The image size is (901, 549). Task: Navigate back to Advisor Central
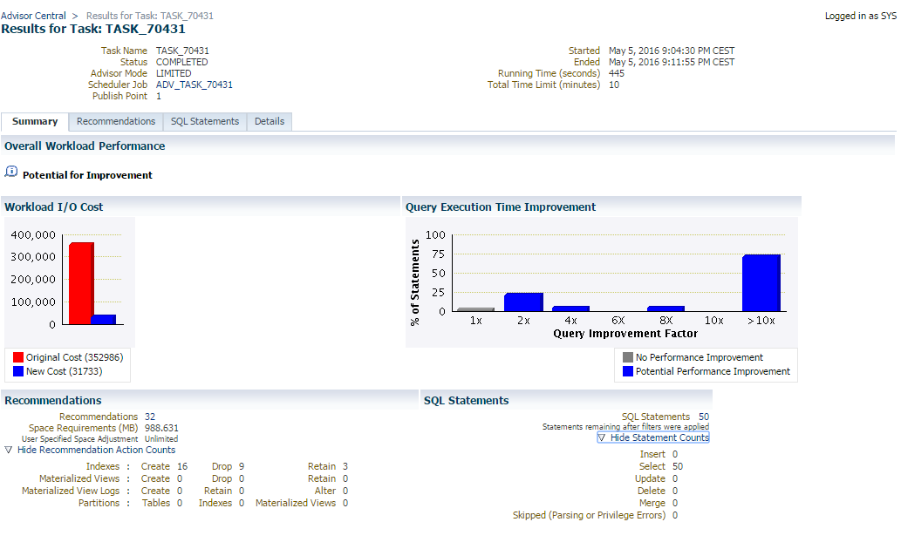(x=32, y=16)
